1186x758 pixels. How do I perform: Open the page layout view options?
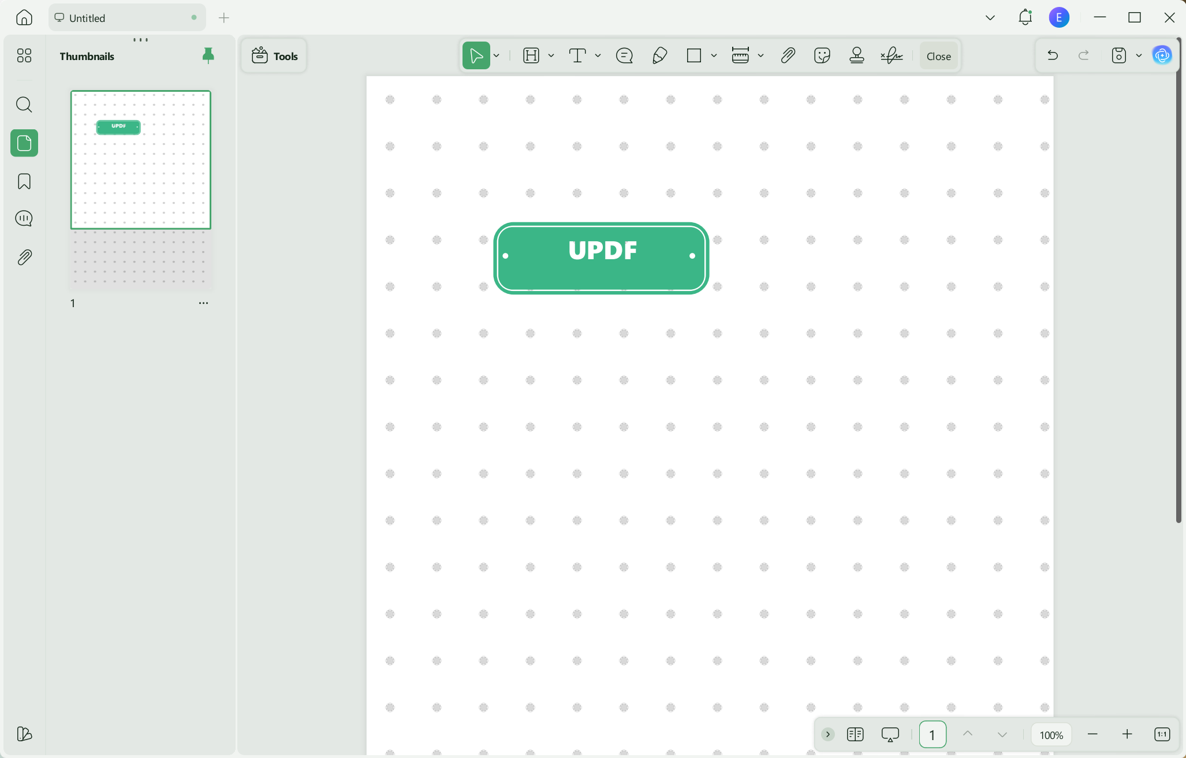click(x=855, y=734)
